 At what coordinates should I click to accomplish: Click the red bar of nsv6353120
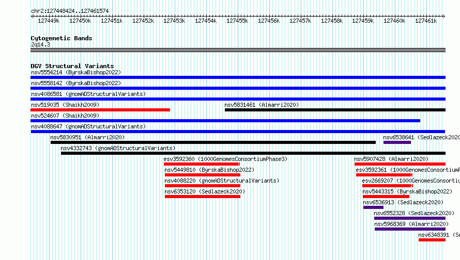click(203, 197)
